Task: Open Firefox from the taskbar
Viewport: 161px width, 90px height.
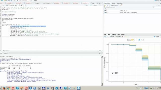Action: (x=4, y=88)
